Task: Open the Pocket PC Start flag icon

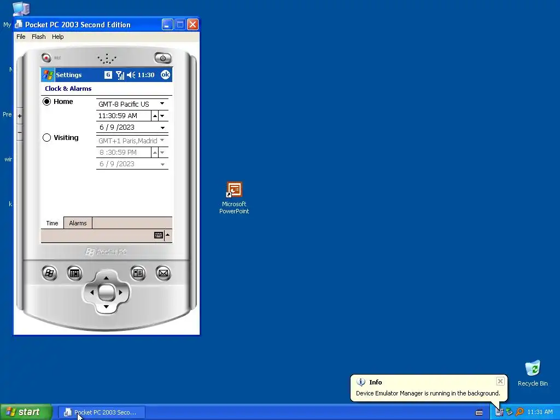Action: [48, 75]
